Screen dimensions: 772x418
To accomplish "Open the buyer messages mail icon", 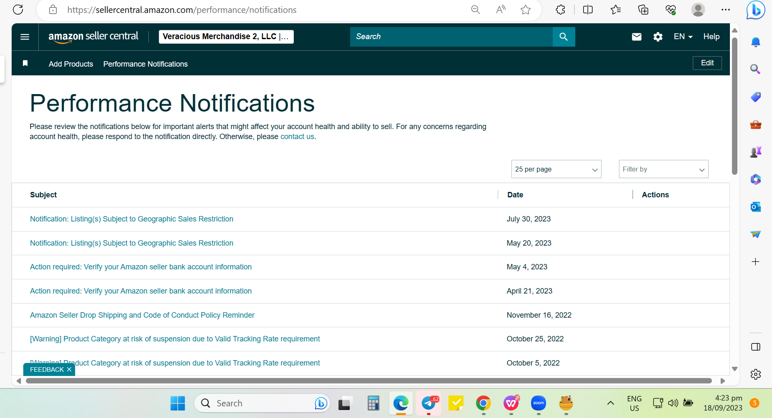I will (637, 37).
